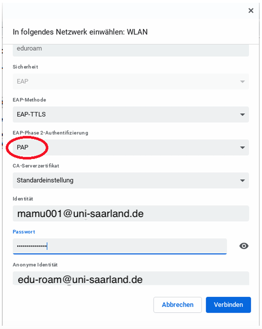Click the arrow icon of EAP-Methode dropdown
This screenshot has height=329, width=262.
pos(242,115)
